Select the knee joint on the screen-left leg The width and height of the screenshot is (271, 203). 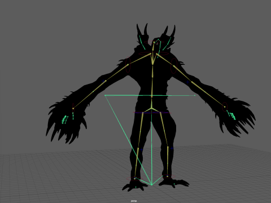(x=138, y=148)
